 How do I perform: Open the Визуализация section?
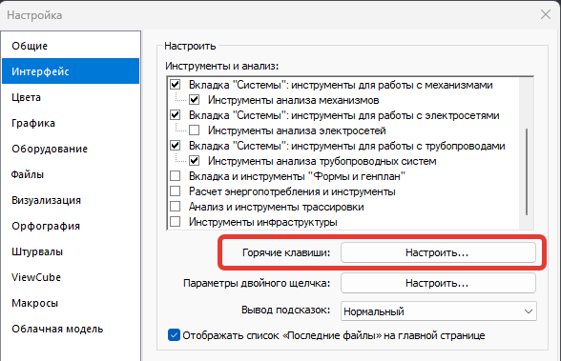pyautogui.click(x=71, y=200)
